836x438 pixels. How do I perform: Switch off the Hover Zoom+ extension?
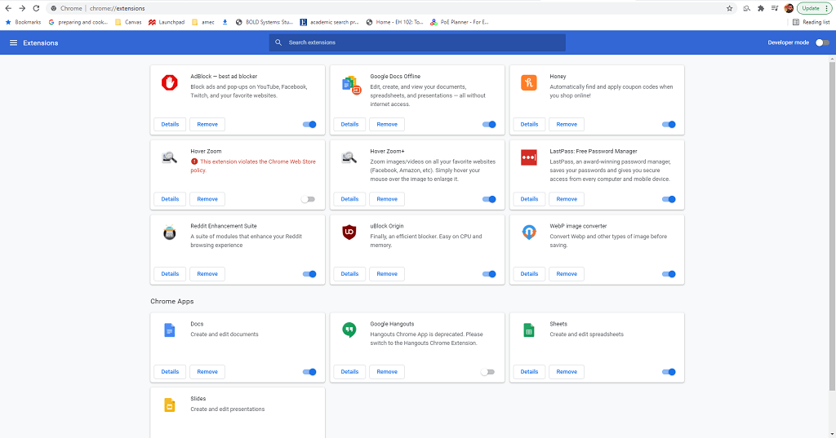click(x=489, y=199)
